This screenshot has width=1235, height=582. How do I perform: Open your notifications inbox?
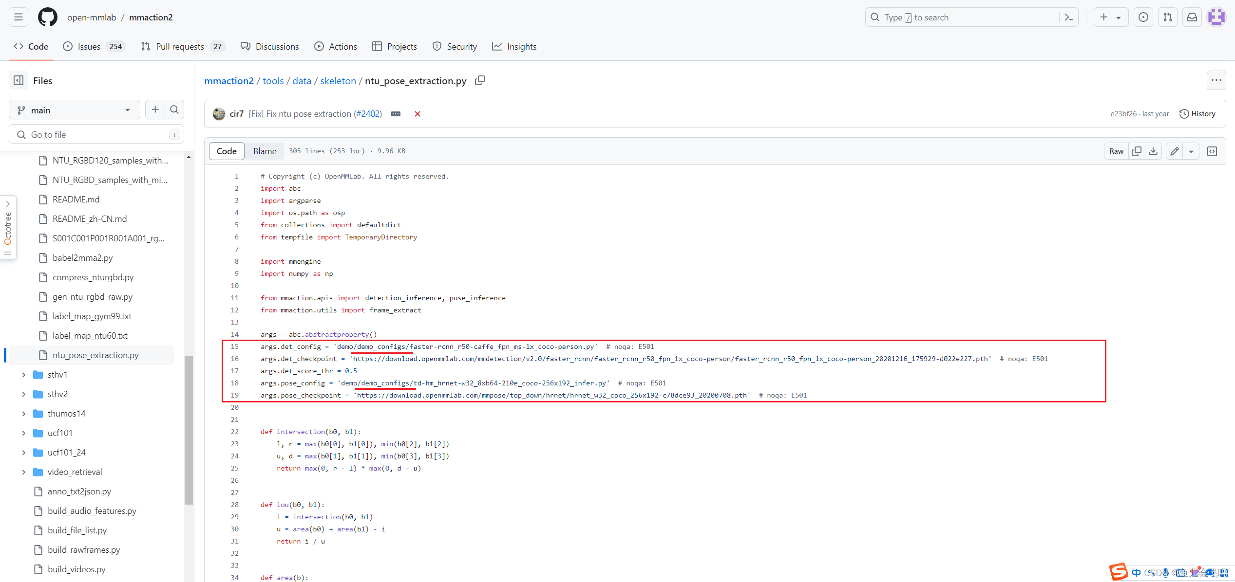click(1192, 17)
